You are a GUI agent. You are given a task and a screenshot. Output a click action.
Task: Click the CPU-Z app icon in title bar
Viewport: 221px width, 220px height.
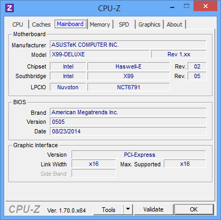coord(10,8)
